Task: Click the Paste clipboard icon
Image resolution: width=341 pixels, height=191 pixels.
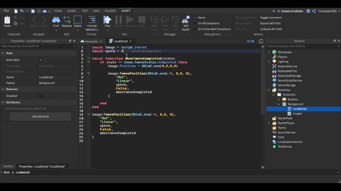Action: (7, 20)
